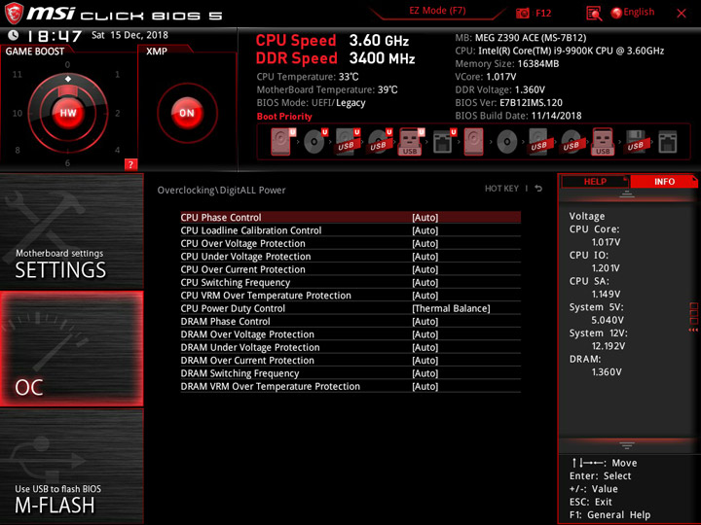Open DRAM Switching Frequency [Auto] value
Viewport: 701px width, 525px height.
(424, 373)
